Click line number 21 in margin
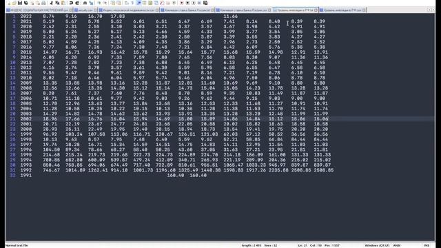The image size is (441, 248). click(12, 119)
